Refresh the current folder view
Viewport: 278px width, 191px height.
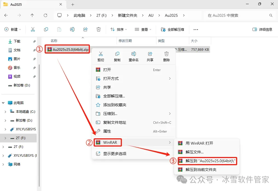45,15
